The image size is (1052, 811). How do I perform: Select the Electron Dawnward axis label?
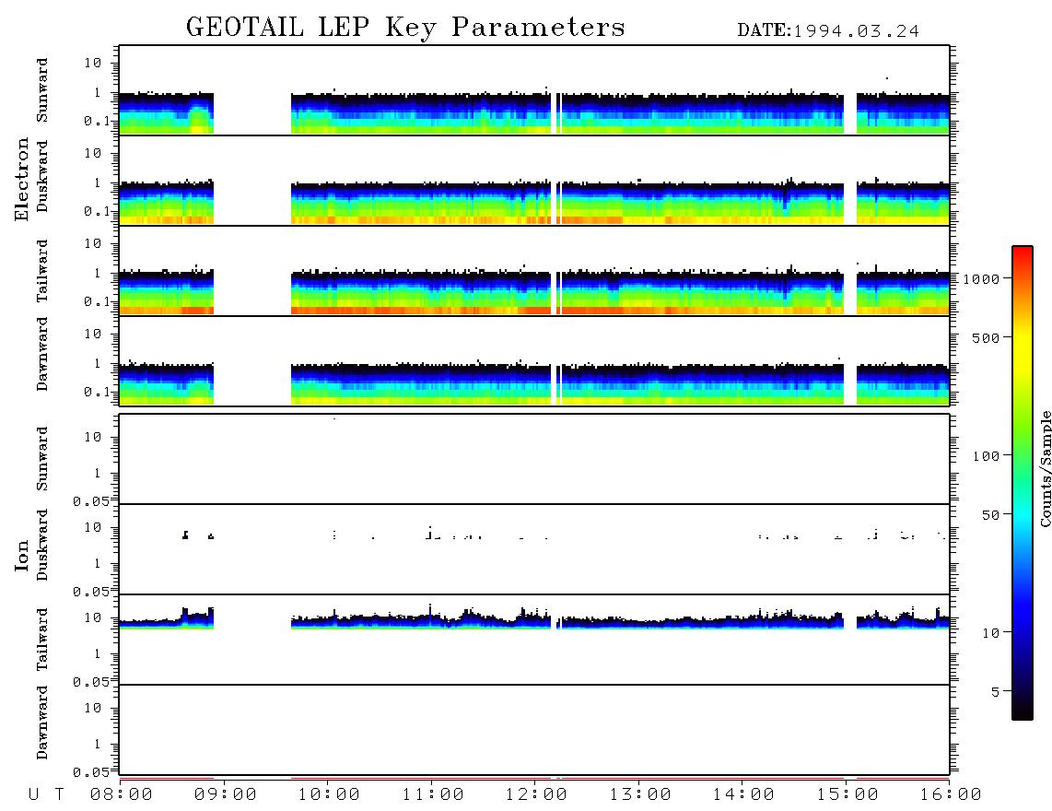click(42, 354)
